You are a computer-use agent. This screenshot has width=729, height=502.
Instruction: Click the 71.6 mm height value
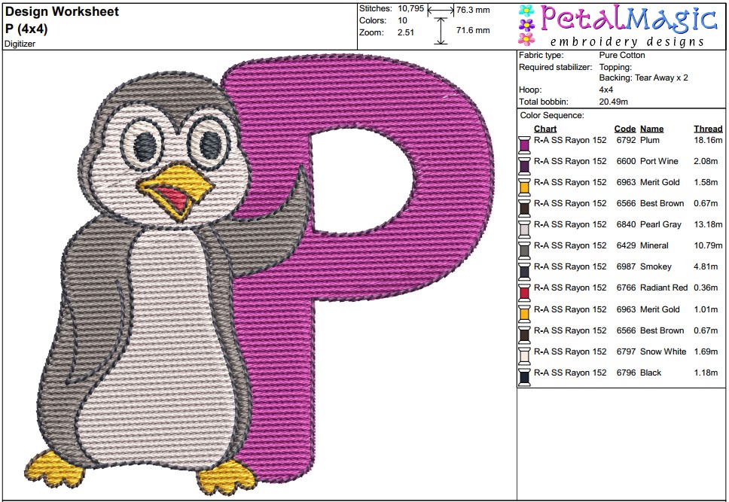[473, 30]
